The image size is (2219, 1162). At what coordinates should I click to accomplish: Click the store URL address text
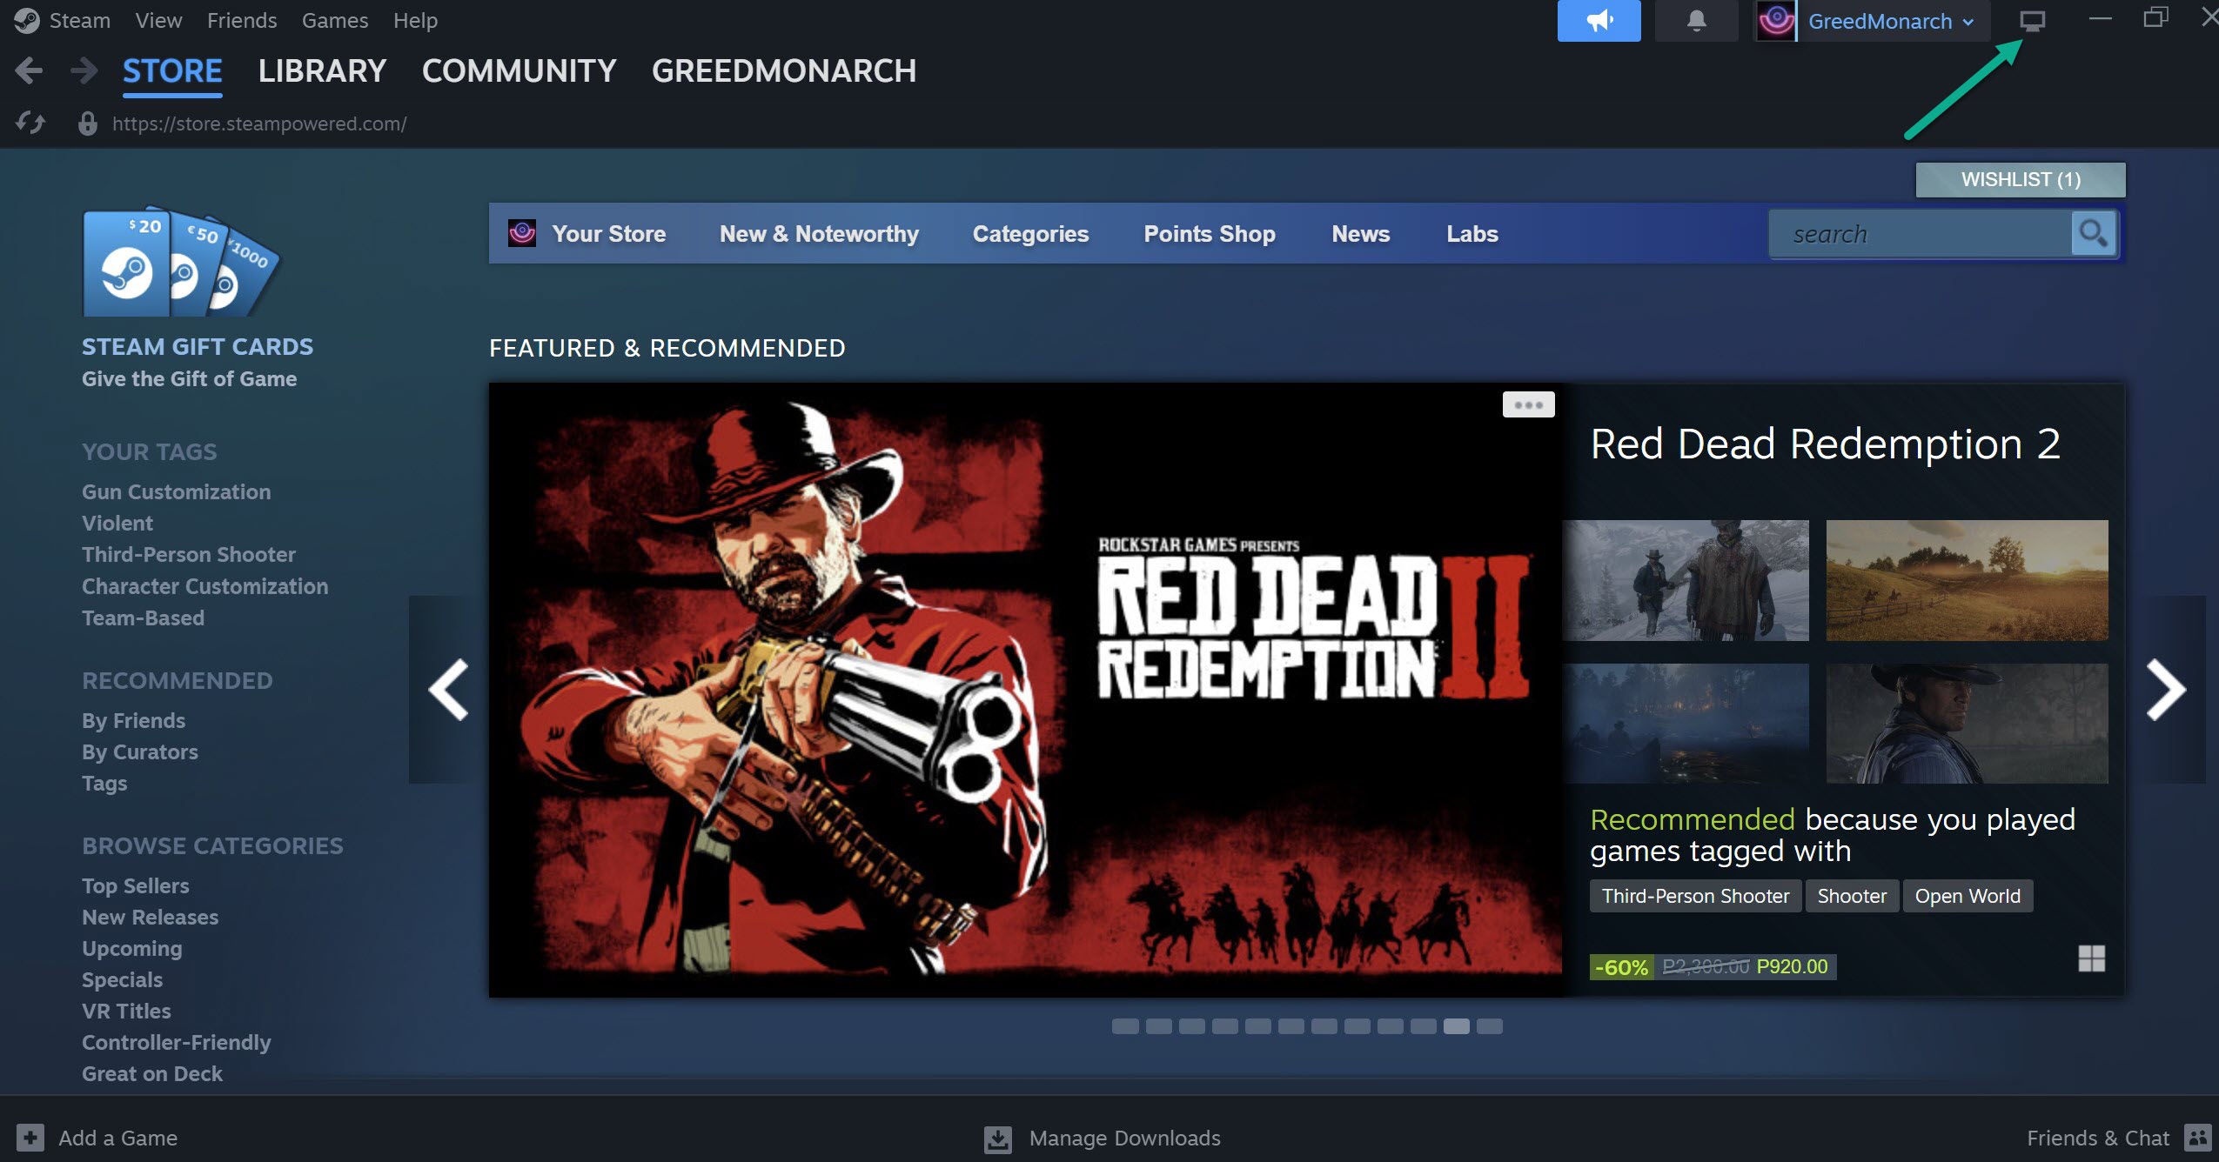259,124
